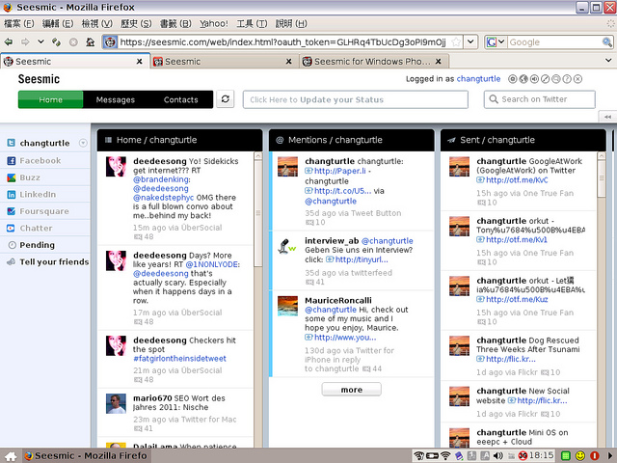Expand taskbar tray with black arrow

(610, 455)
